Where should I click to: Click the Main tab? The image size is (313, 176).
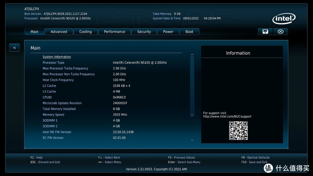[x=34, y=32]
